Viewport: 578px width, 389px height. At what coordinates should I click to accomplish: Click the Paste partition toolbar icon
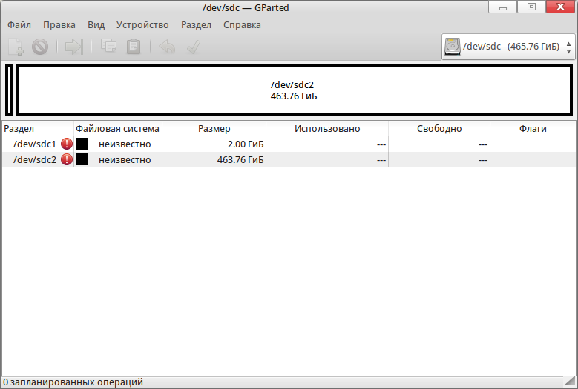[134, 47]
